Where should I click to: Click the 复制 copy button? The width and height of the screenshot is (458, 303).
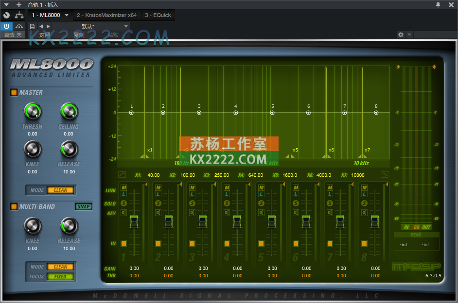pos(79,35)
